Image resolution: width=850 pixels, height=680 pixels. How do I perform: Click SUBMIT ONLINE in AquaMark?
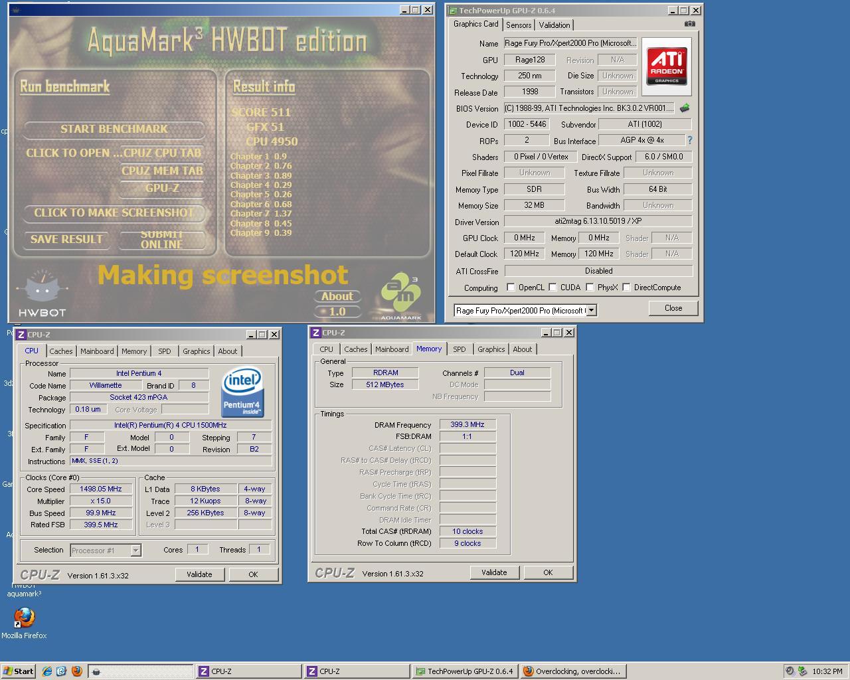(x=161, y=239)
